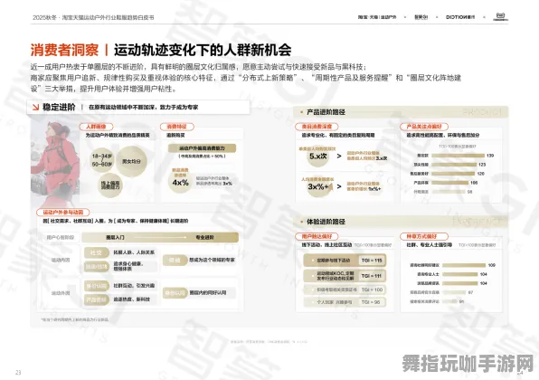Click the 社交 motivation tag

click(96, 252)
